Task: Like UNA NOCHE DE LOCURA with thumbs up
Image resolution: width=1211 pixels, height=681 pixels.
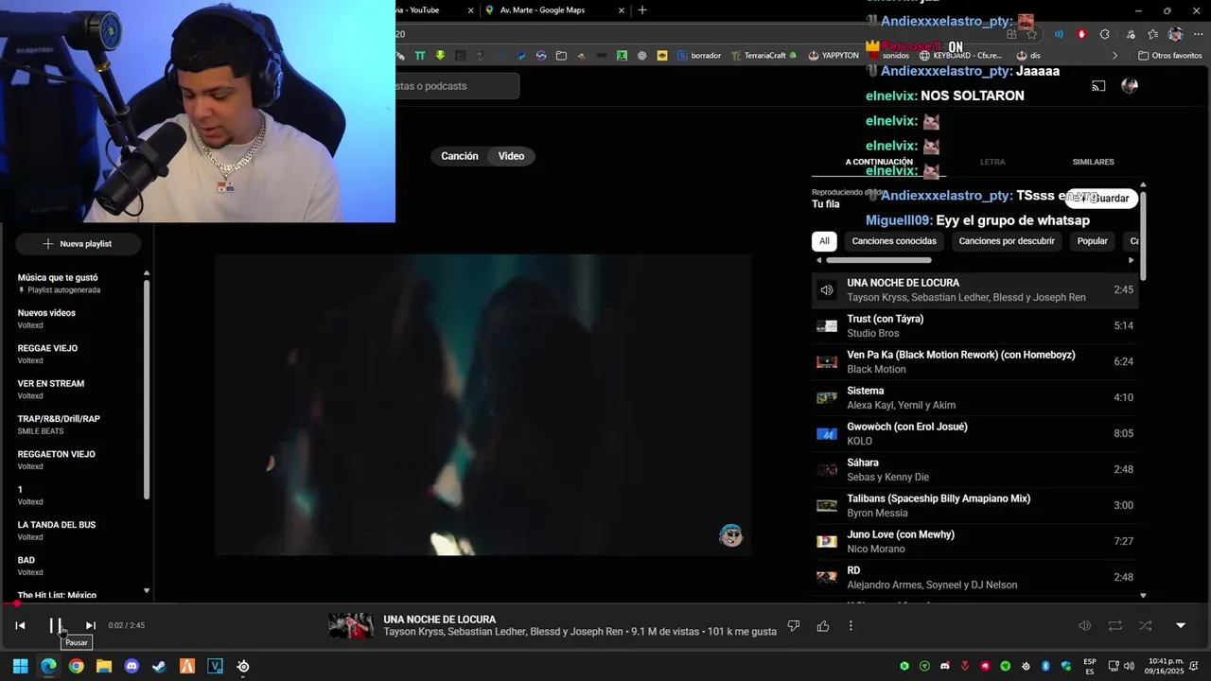Action: [823, 626]
